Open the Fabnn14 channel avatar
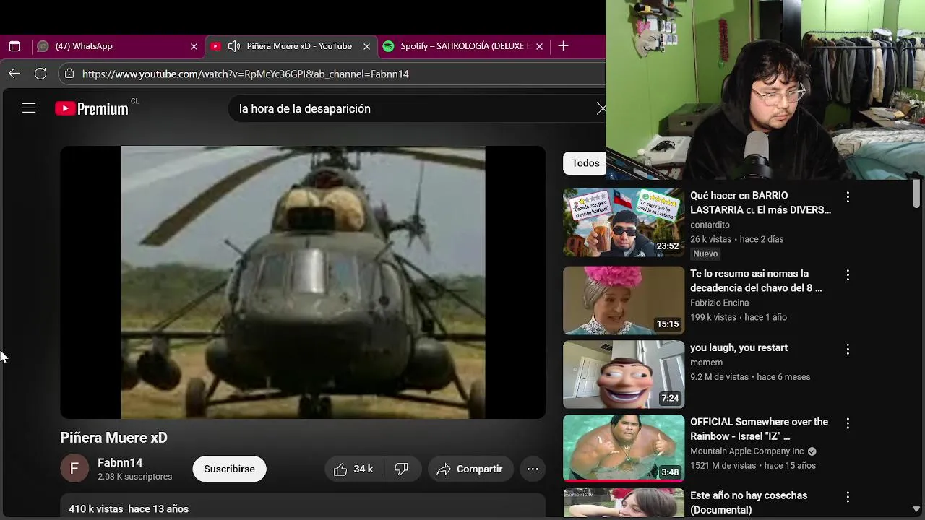Screen dimensions: 925x520 [74, 469]
